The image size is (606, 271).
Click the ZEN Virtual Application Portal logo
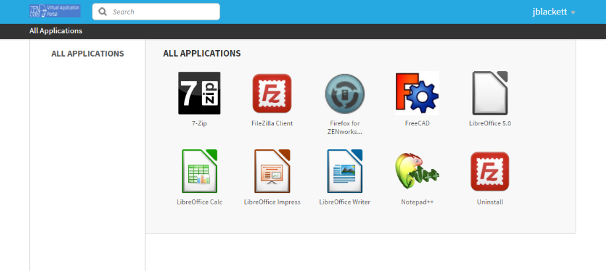[x=55, y=11]
